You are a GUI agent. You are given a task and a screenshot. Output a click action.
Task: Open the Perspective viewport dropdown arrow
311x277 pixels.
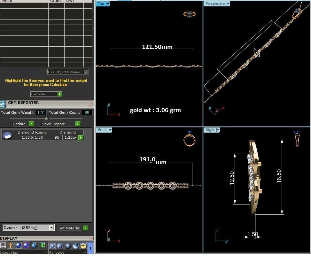tap(228, 4)
